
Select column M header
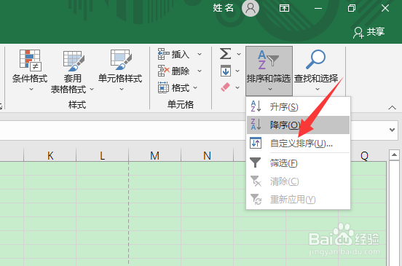tap(154, 155)
